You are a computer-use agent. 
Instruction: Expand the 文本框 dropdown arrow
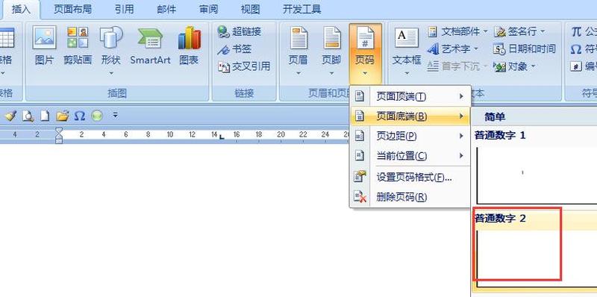[x=407, y=72]
